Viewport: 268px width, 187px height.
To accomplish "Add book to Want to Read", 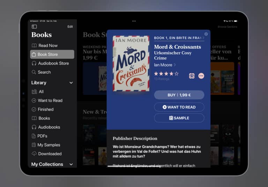I will (179, 107).
